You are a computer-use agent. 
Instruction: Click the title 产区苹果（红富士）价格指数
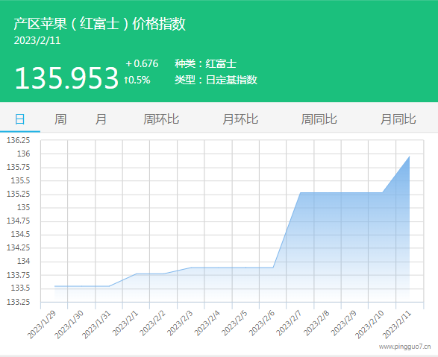(x=100, y=23)
